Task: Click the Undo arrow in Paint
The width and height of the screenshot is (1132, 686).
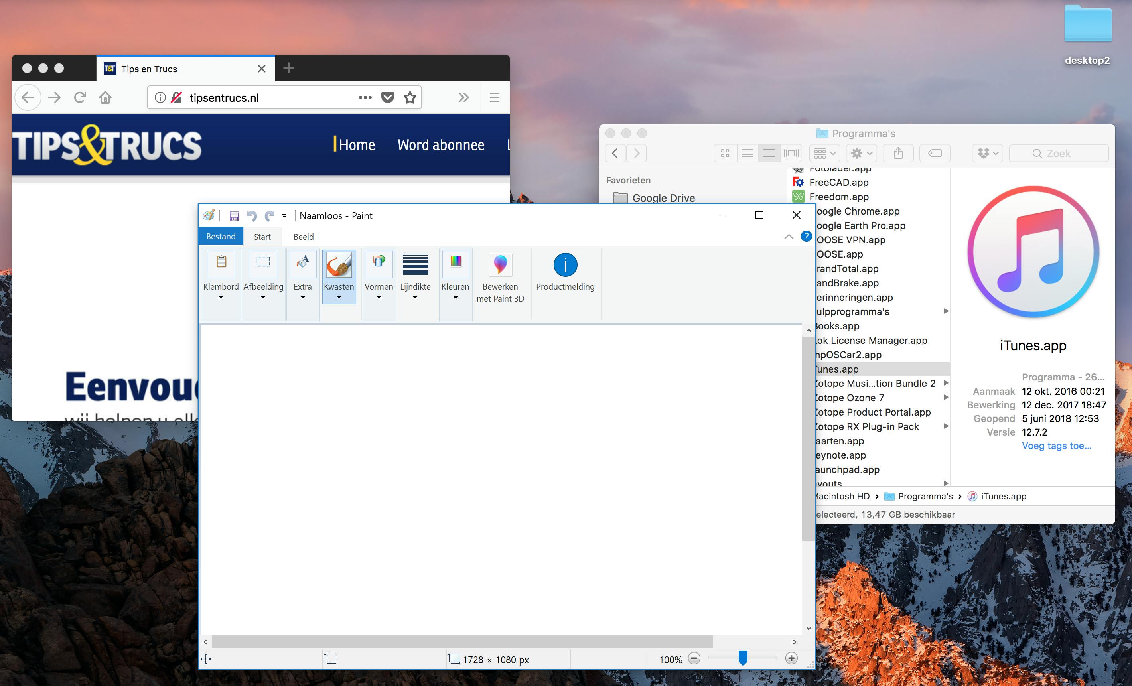Action: coord(252,215)
